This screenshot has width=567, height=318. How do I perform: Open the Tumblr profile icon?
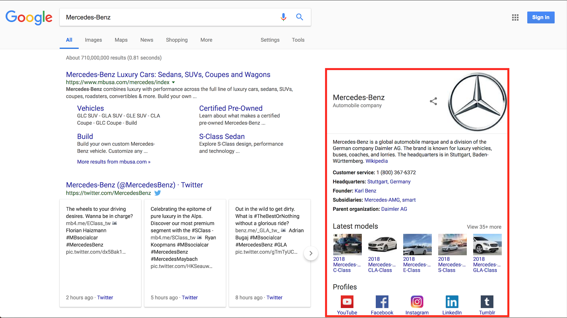tap(487, 302)
